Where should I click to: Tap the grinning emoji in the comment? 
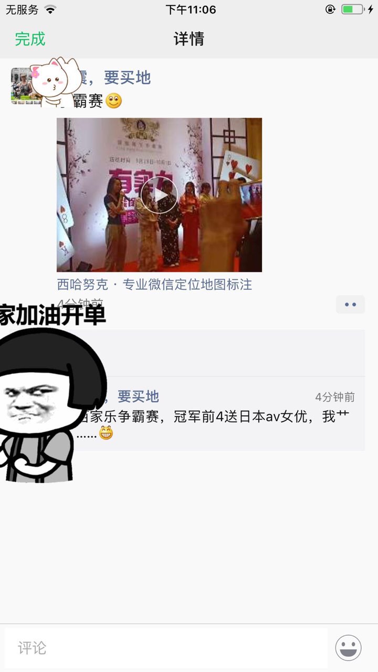[x=106, y=433]
